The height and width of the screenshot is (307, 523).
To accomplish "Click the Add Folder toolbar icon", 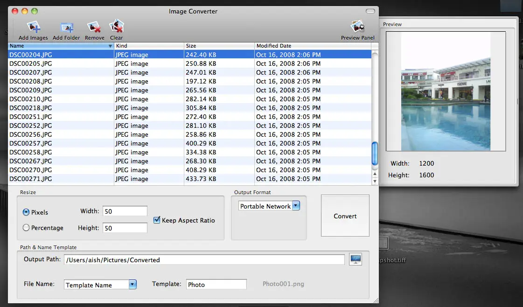I will [66, 28].
